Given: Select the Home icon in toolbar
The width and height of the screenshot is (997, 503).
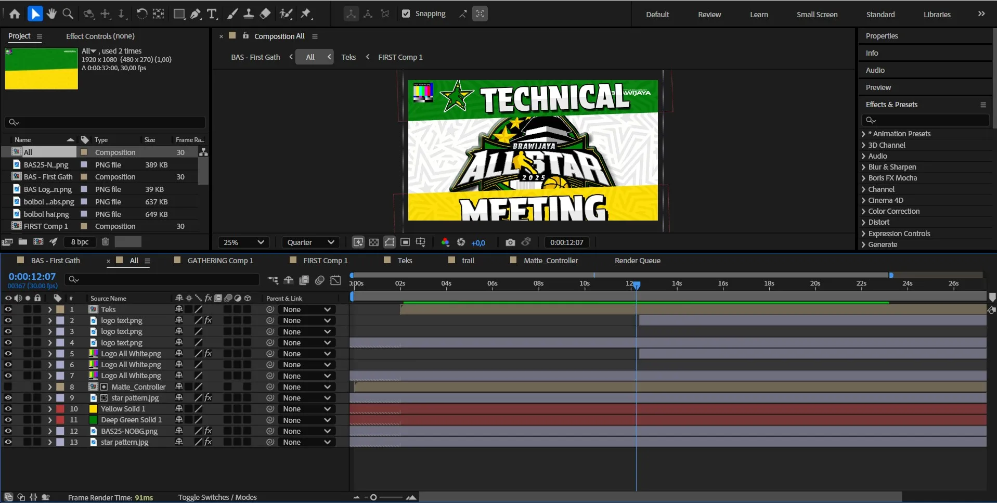Looking at the screenshot, I should click(x=15, y=14).
